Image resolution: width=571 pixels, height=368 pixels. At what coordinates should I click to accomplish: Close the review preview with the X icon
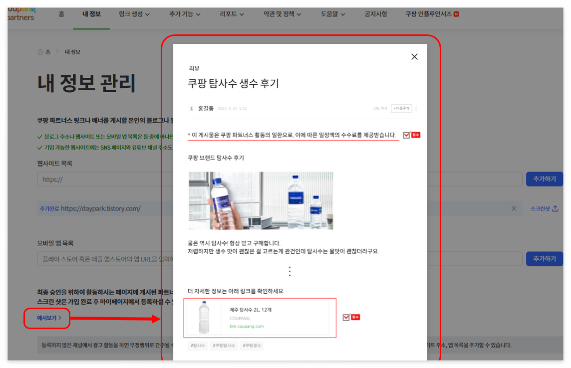pos(414,56)
